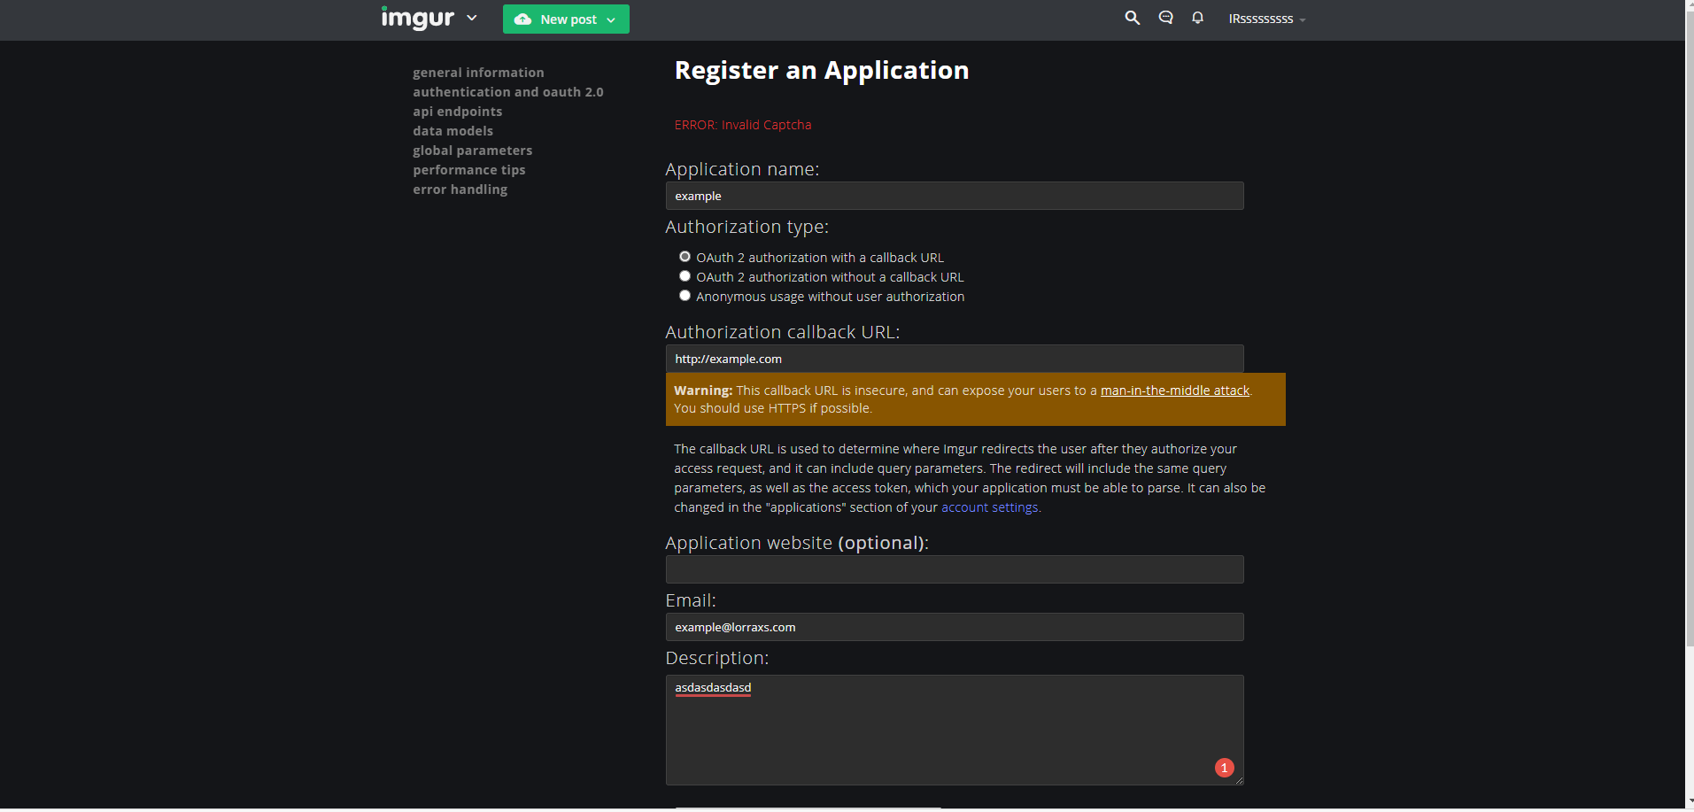Click the green New post button
This screenshot has height=812, width=1694.
click(x=566, y=19)
